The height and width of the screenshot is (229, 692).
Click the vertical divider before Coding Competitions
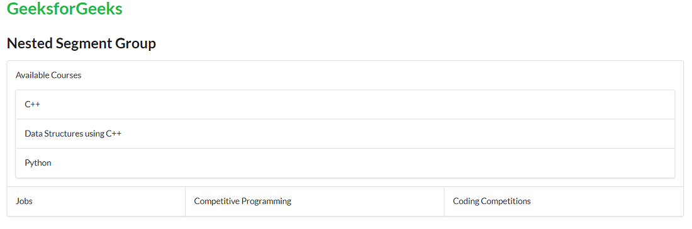click(444, 201)
